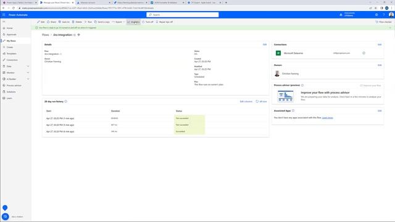This screenshot has height=222, width=395.
Task: Open the Environments picker in header
Action: pos(347,15)
